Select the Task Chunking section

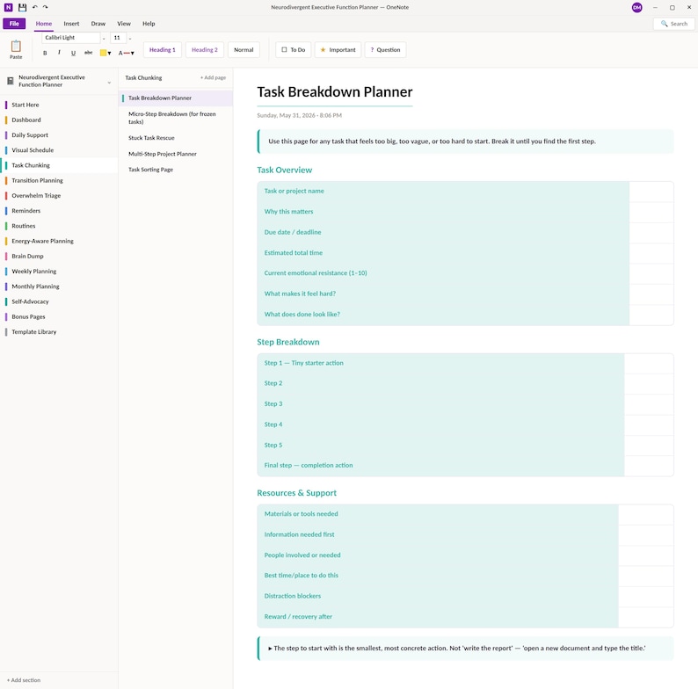point(59,165)
